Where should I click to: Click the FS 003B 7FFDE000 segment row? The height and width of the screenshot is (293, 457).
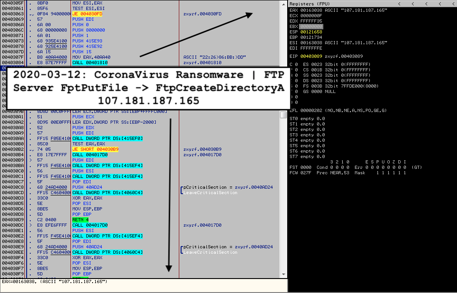[340, 86]
